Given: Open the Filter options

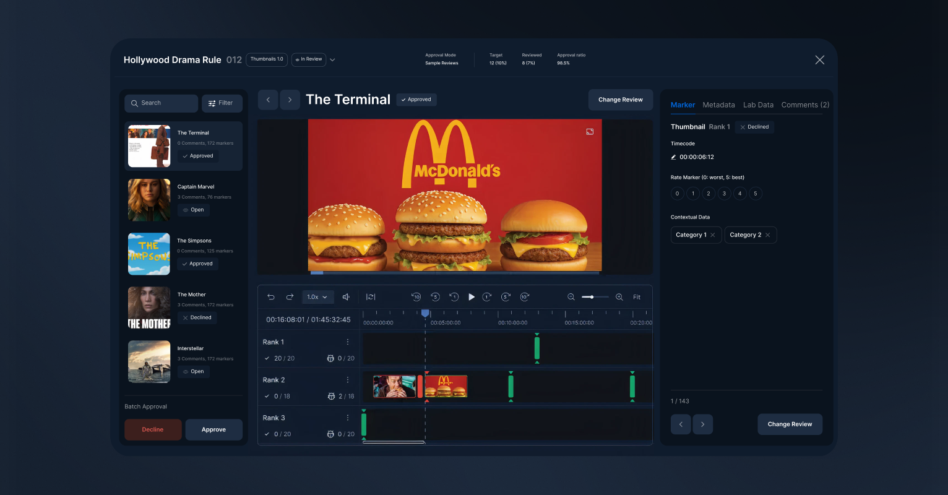Looking at the screenshot, I should click(222, 103).
